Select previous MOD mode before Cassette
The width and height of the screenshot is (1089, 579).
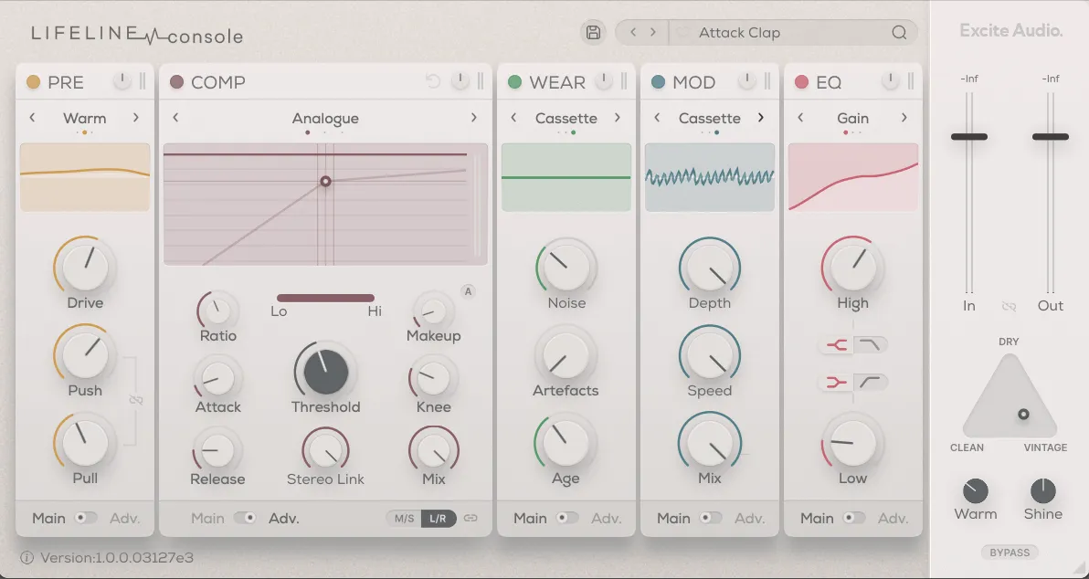(x=657, y=117)
